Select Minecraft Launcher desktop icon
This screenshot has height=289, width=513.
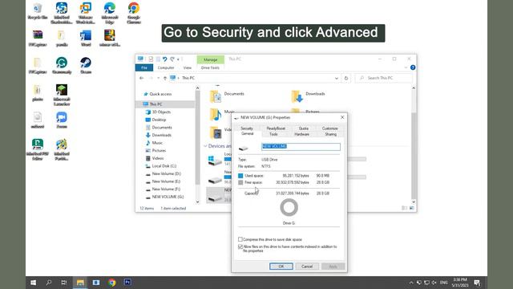(62, 95)
